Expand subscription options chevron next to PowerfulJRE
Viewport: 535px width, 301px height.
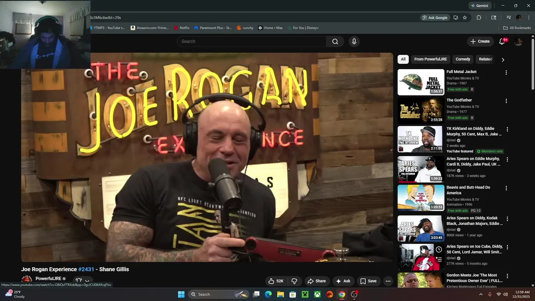87,281
